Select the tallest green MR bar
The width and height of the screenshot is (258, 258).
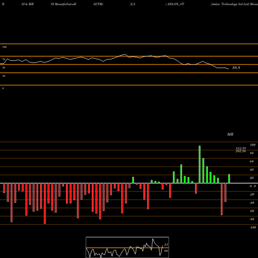click(x=200, y=165)
